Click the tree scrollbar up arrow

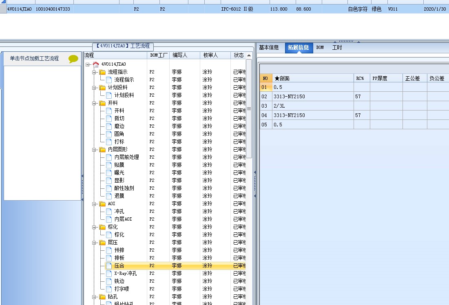point(249,55)
